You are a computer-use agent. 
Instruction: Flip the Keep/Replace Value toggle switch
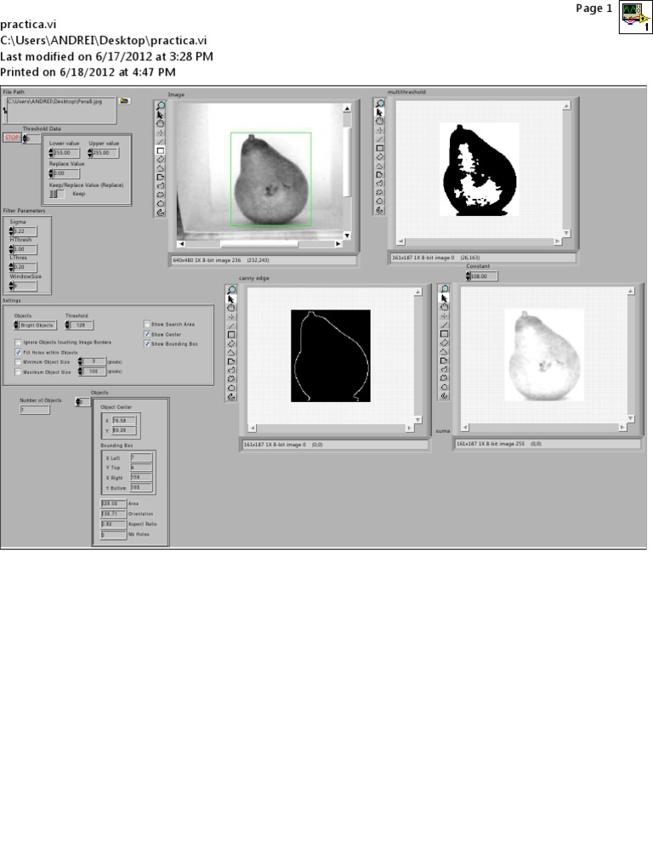coord(57,194)
